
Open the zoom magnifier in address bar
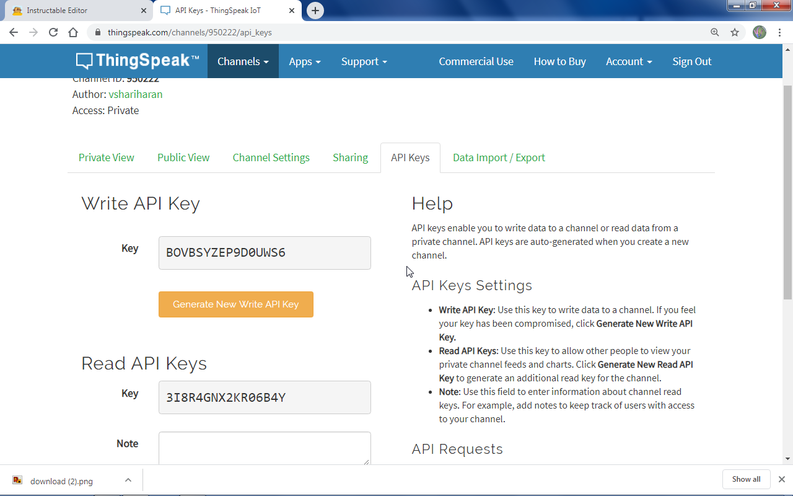(x=715, y=32)
